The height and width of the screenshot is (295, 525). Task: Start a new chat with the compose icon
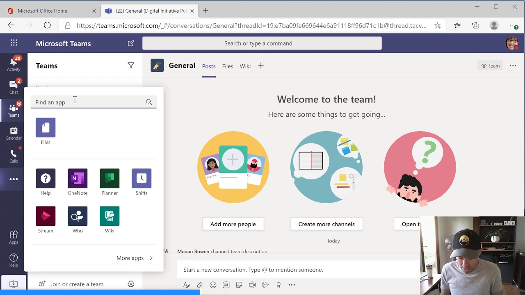coord(131,43)
